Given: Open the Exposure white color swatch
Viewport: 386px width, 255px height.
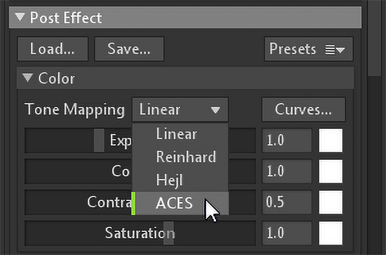Looking at the screenshot, I should [331, 141].
